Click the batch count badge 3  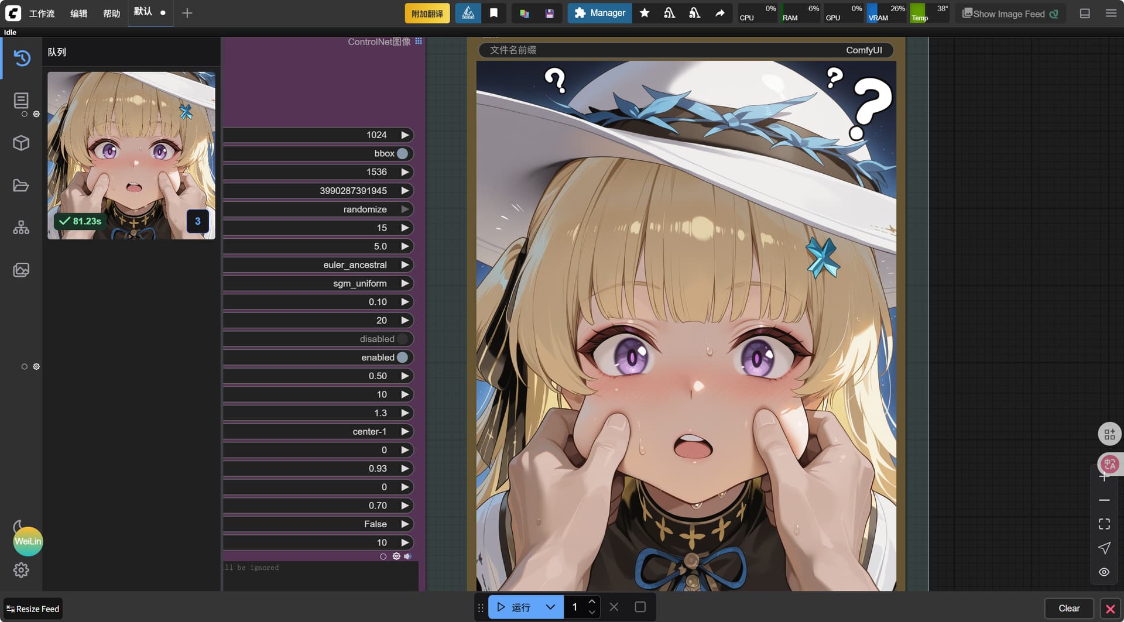pyautogui.click(x=197, y=221)
